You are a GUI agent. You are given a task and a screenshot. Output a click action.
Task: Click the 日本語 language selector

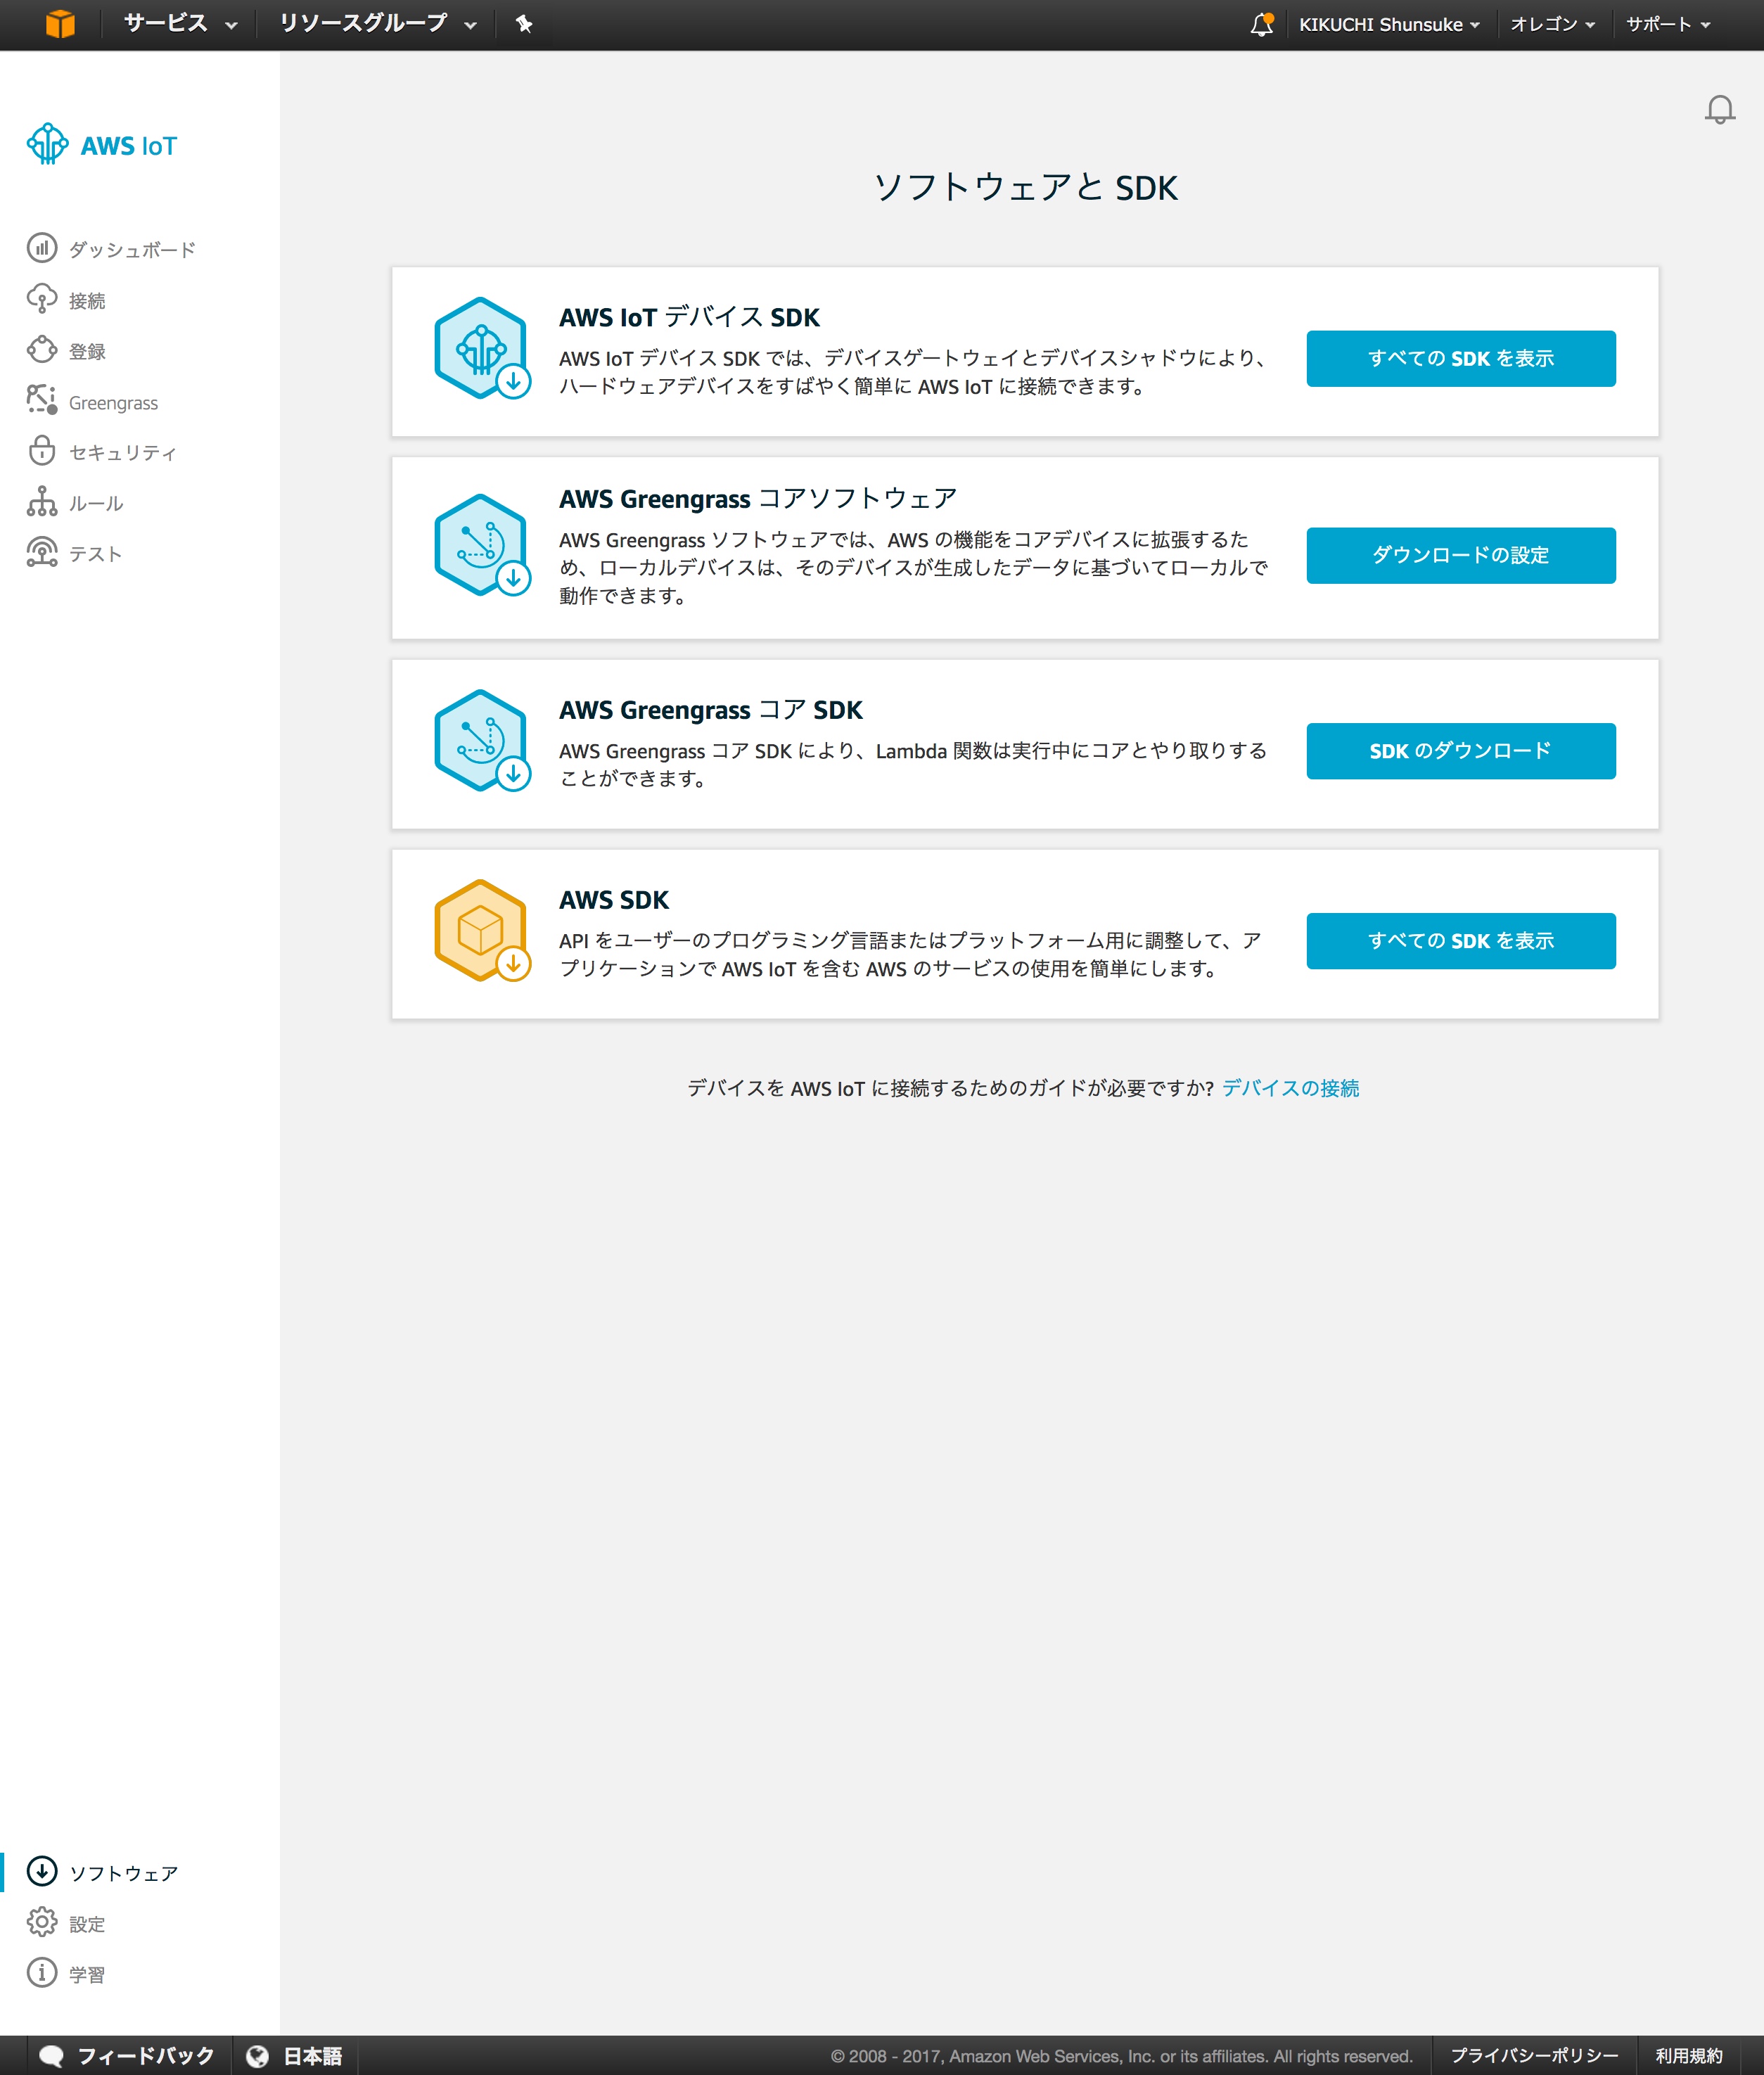pos(294,2056)
